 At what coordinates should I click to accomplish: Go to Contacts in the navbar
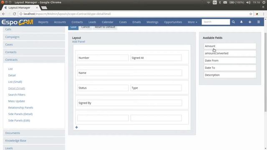(77, 22)
